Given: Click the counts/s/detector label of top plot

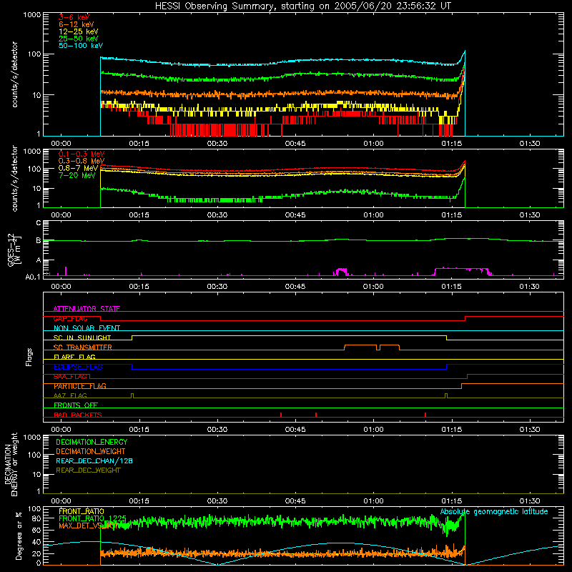Looking at the screenshot, I should coord(14,74).
